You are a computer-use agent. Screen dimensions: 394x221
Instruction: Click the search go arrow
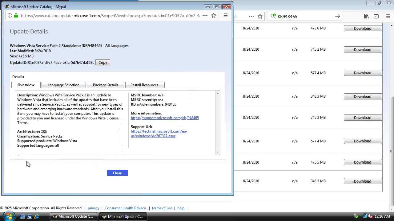tap(338, 17)
